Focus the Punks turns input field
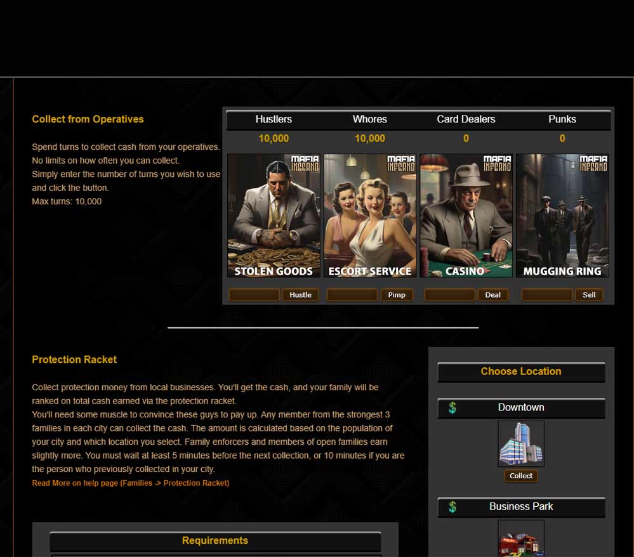Image resolution: width=634 pixels, height=557 pixels. tap(547, 294)
